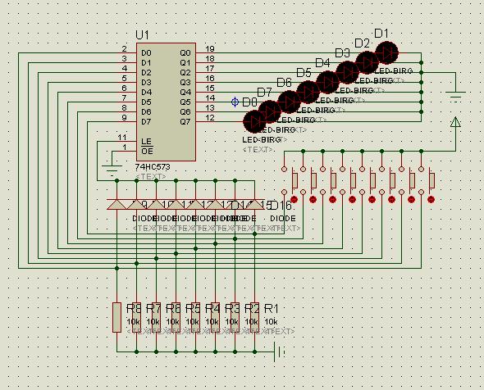
Task: Select the leftmost resistor beside the R8 label
Action: click(116, 317)
